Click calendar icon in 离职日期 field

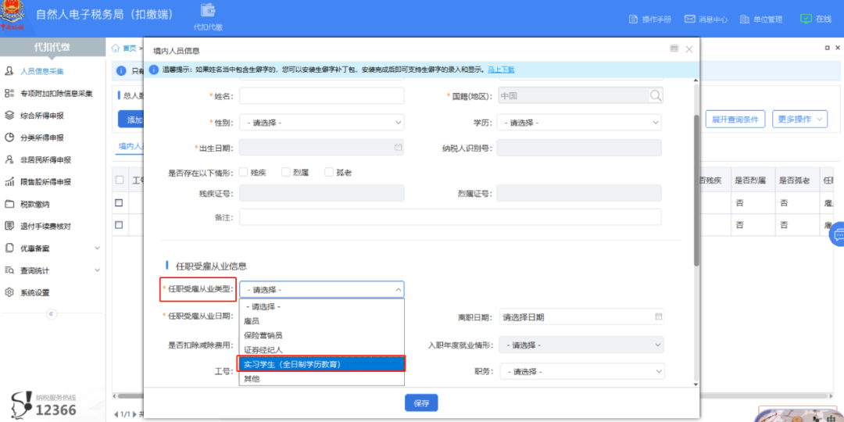[x=658, y=316]
